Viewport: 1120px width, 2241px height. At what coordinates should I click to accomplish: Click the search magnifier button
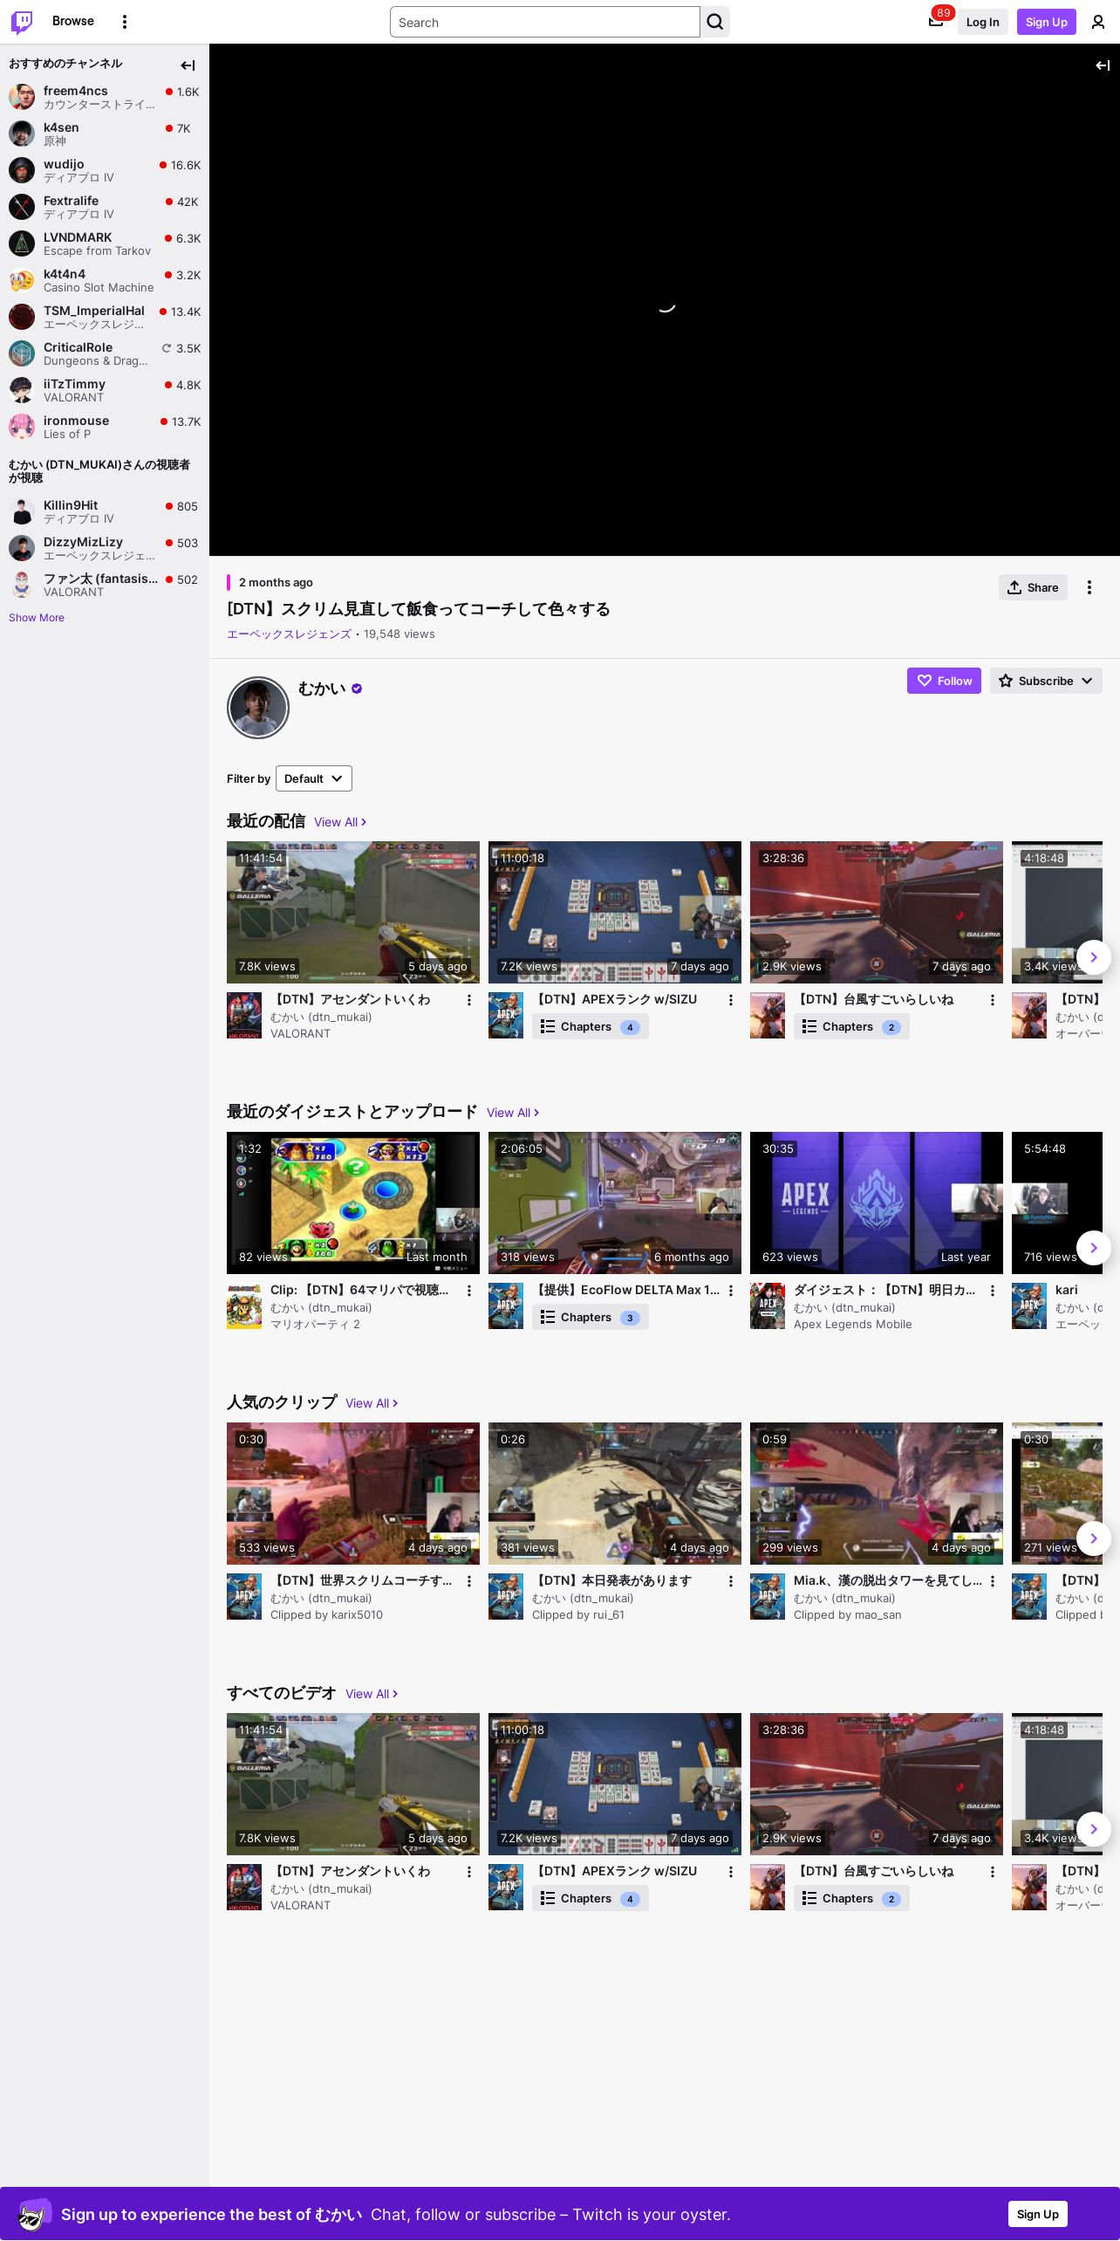click(715, 22)
